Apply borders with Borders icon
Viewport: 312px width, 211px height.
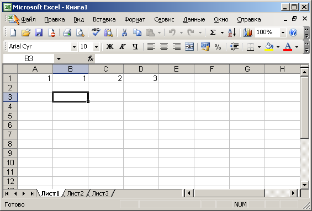(x=250, y=47)
